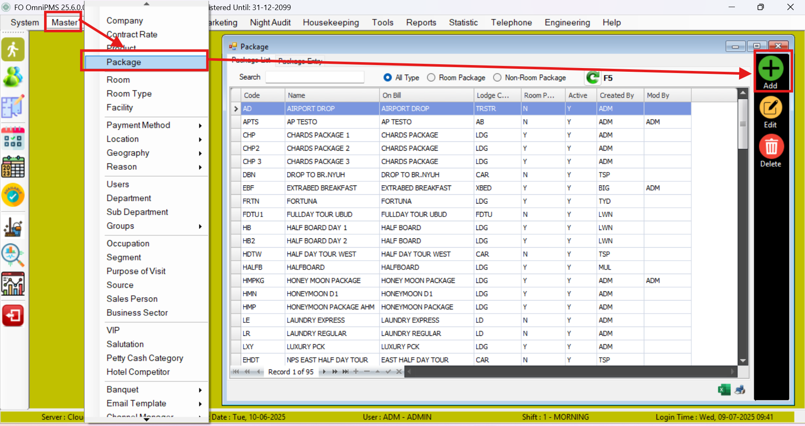Go to next page in record navigator
The width and height of the screenshot is (805, 426).
335,372
